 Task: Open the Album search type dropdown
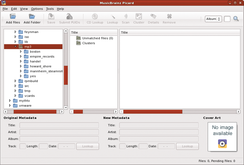(x=213, y=19)
